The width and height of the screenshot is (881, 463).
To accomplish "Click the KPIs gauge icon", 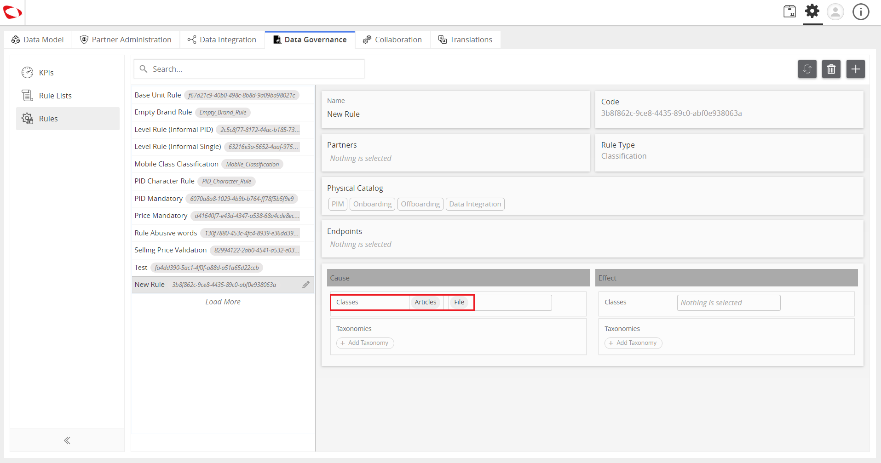I will tap(28, 73).
